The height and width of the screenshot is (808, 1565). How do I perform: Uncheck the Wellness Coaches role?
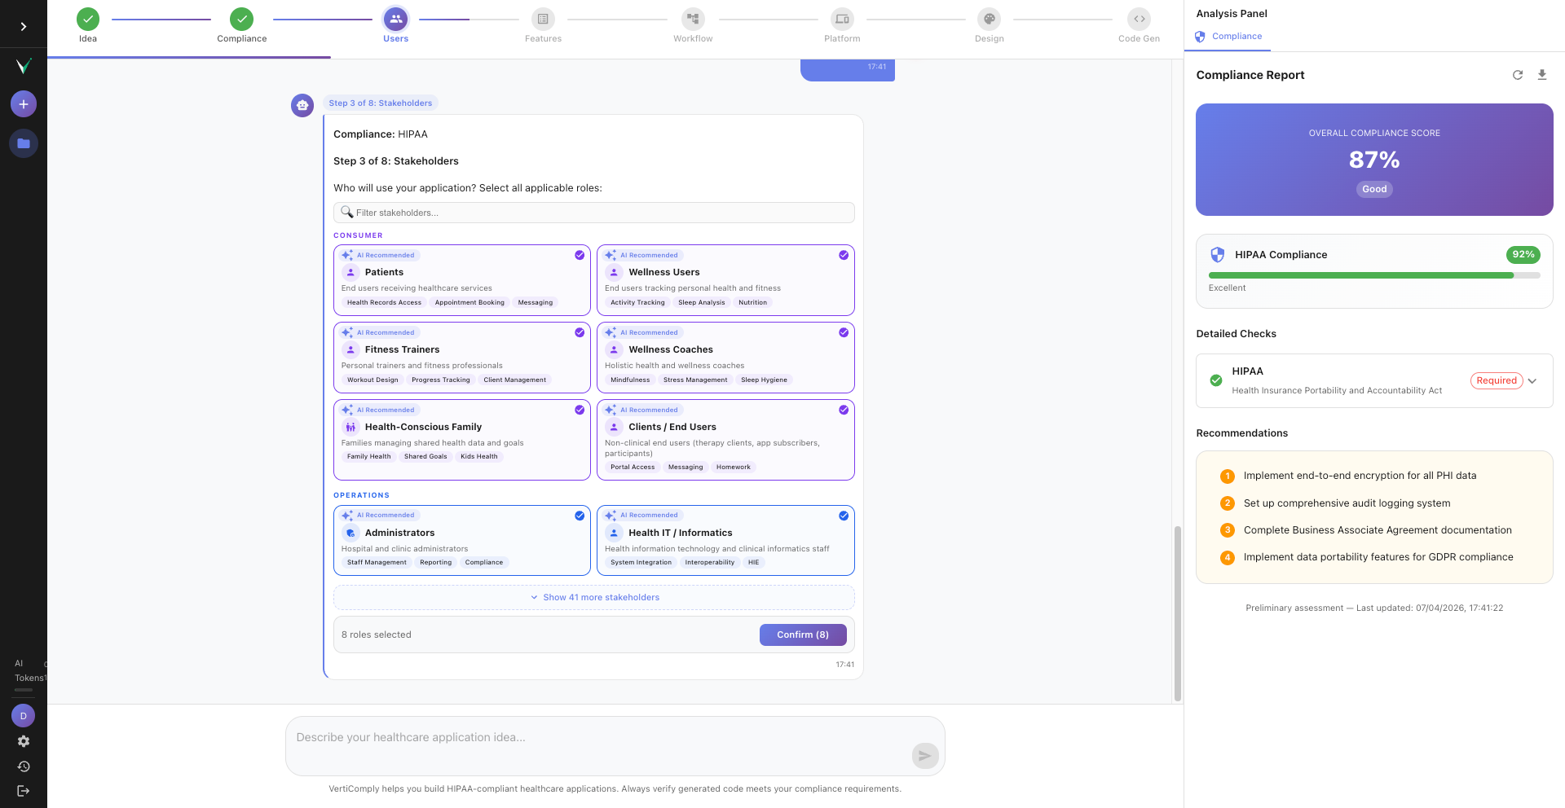pyautogui.click(x=725, y=357)
